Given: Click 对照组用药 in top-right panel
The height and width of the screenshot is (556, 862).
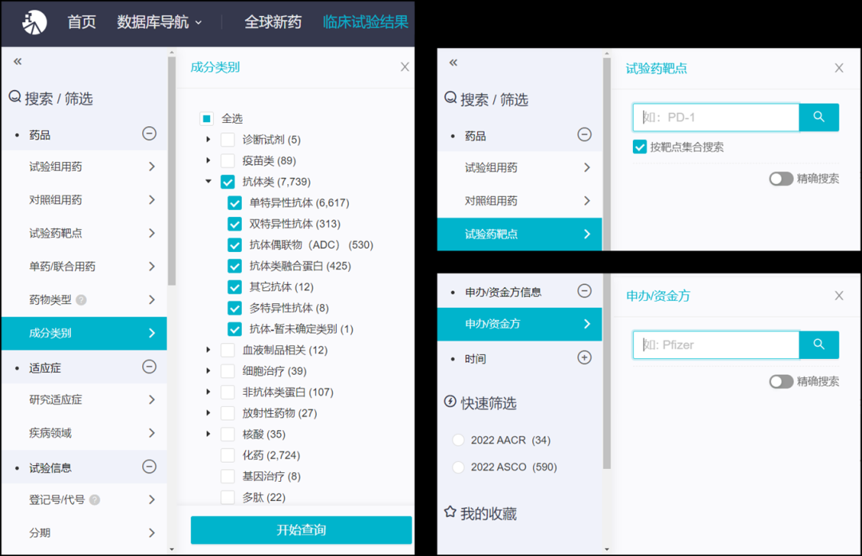Looking at the screenshot, I should pyautogui.click(x=520, y=200).
